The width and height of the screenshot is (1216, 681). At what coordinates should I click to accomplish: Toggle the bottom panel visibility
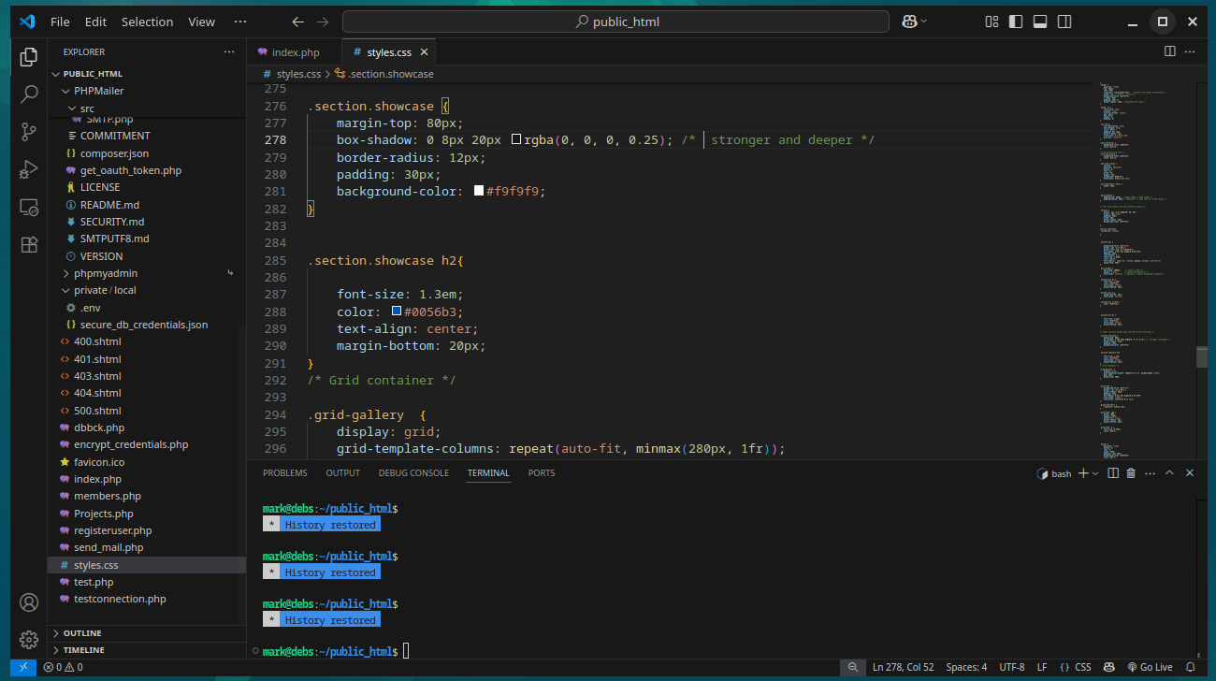point(1040,22)
